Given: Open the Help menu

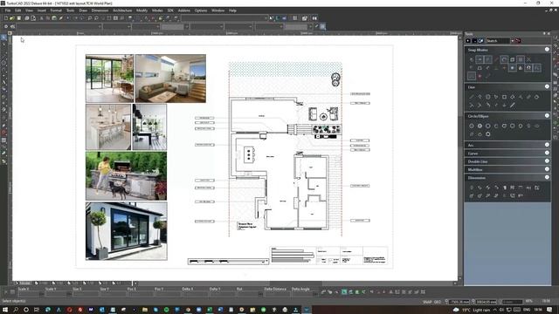Looking at the screenshot, I should click(232, 10).
